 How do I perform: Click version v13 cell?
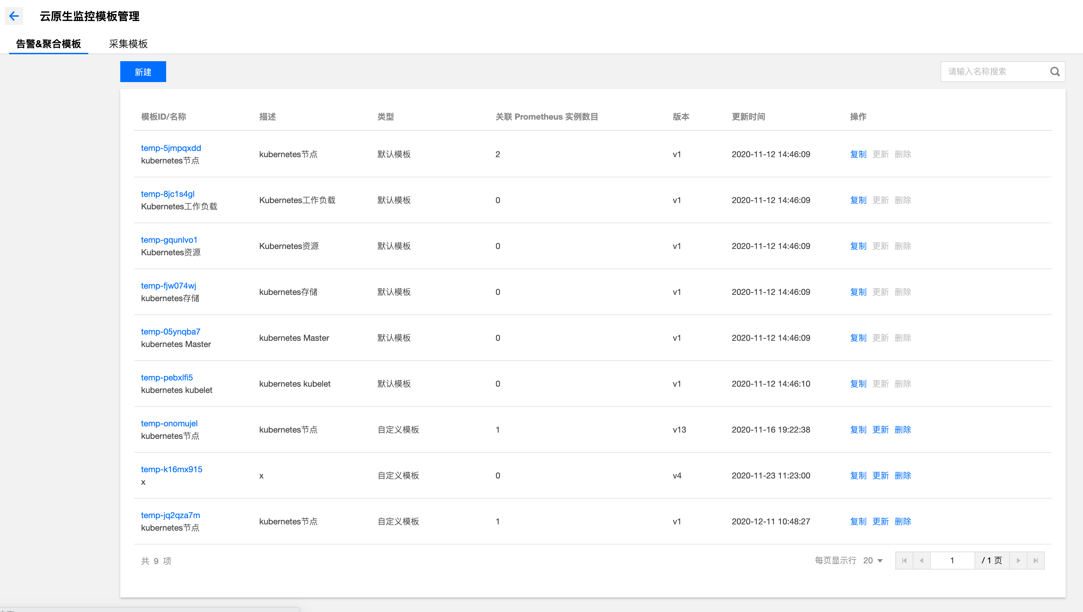coord(679,429)
